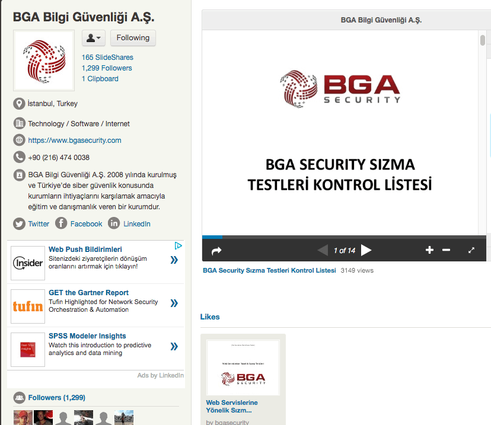The height and width of the screenshot is (425, 491).
Task: Click the "3149 views" count
Action: tap(357, 270)
